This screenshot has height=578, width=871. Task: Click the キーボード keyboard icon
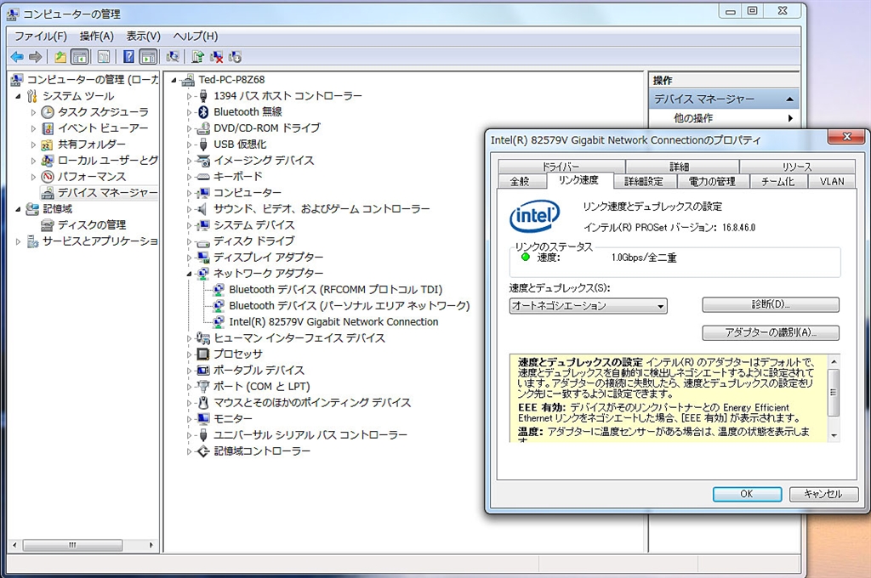coord(203,177)
